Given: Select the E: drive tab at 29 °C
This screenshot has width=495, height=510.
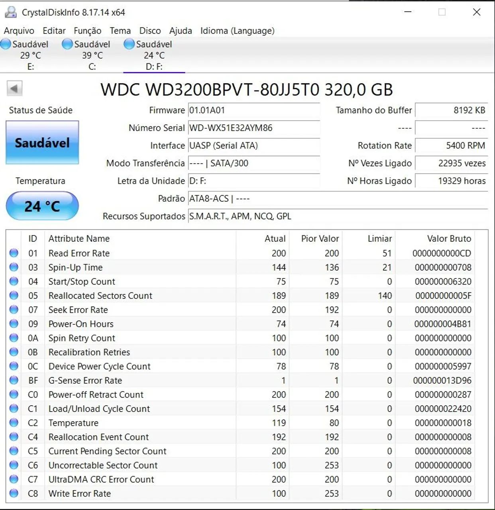Looking at the screenshot, I should click(30, 55).
